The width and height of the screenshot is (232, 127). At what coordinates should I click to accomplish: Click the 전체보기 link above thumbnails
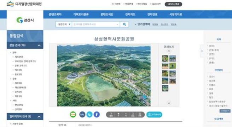169,47
